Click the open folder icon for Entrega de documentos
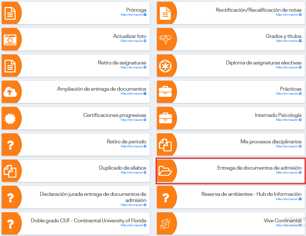Image resolution: width=306 pixels, height=236 pixels. click(165, 171)
